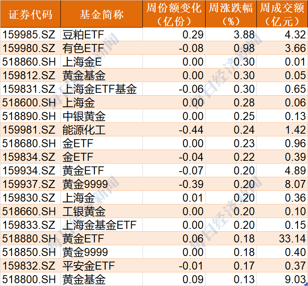The image size is (308, 286).
Task: Select the 0.36 turnover cell
Action: tap(282, 198)
